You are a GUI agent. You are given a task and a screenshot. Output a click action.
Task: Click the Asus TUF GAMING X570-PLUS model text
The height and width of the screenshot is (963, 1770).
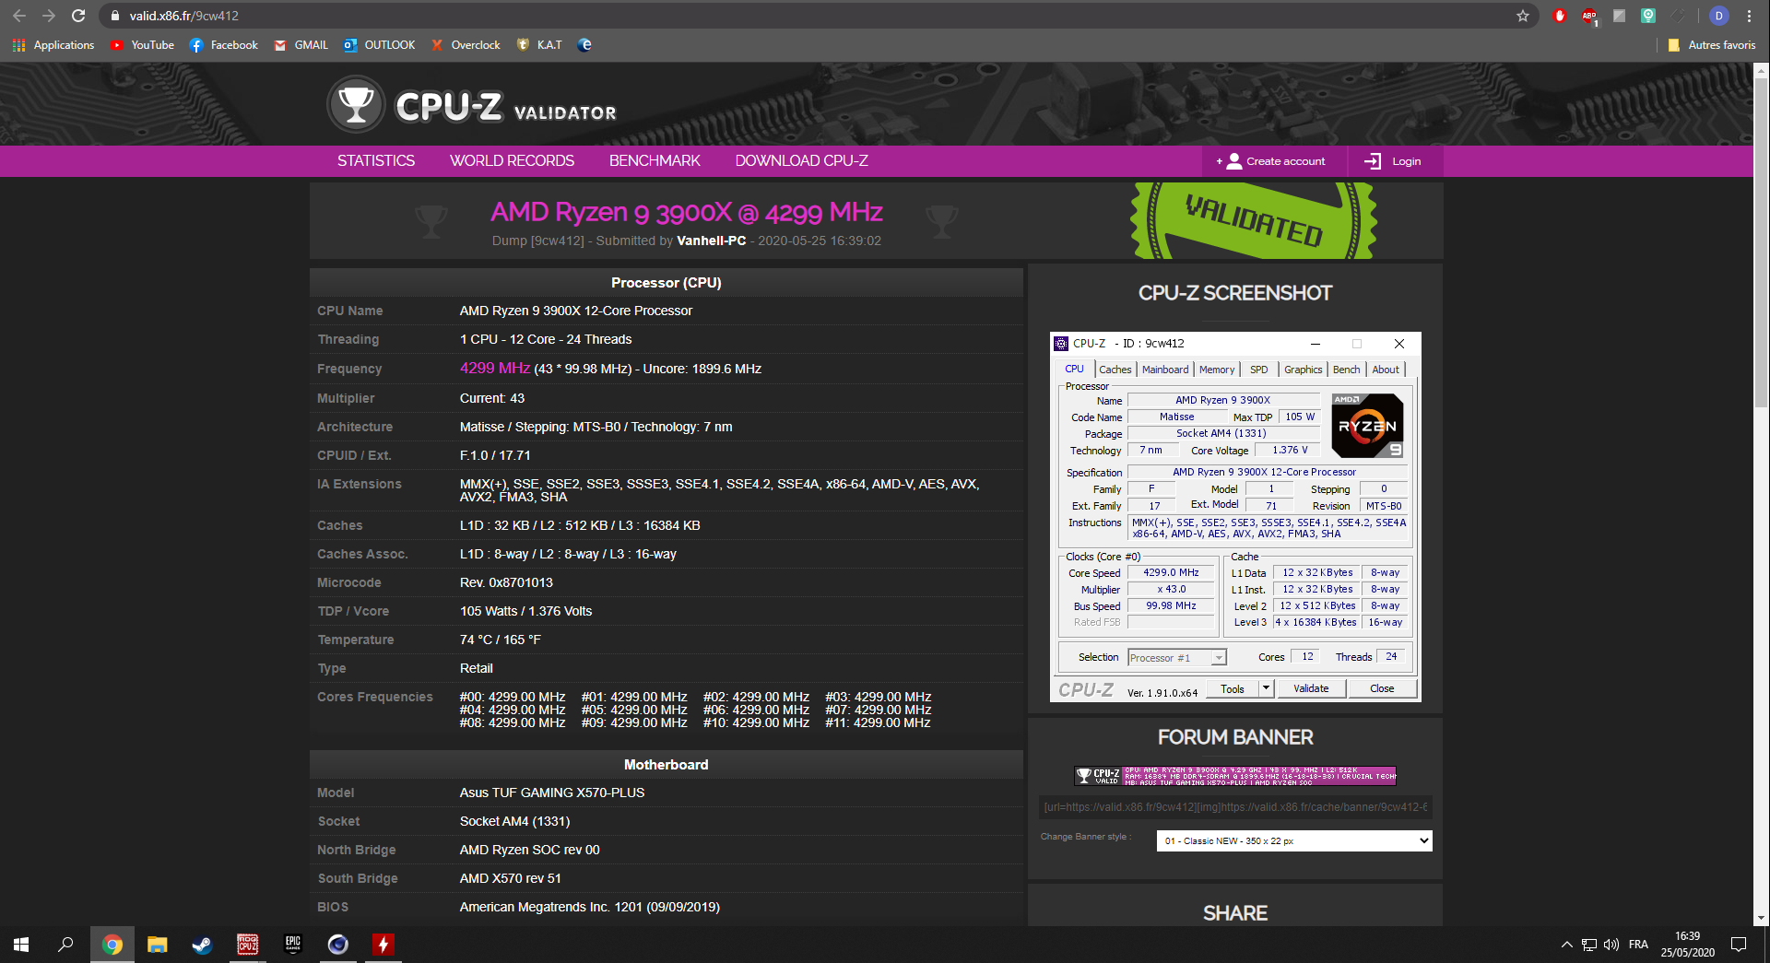tap(552, 793)
